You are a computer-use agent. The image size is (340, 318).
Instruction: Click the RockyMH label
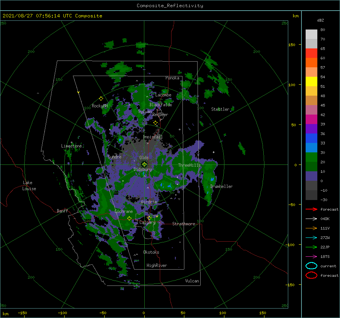click(100, 106)
